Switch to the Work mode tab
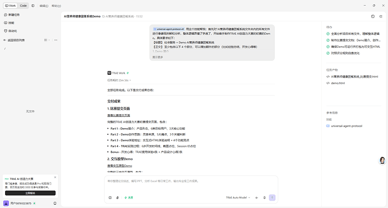 (10, 6)
